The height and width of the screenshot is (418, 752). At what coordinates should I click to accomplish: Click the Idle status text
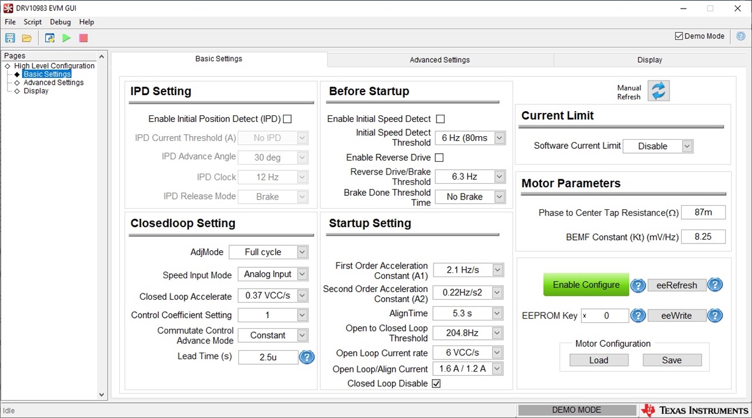coord(9,411)
